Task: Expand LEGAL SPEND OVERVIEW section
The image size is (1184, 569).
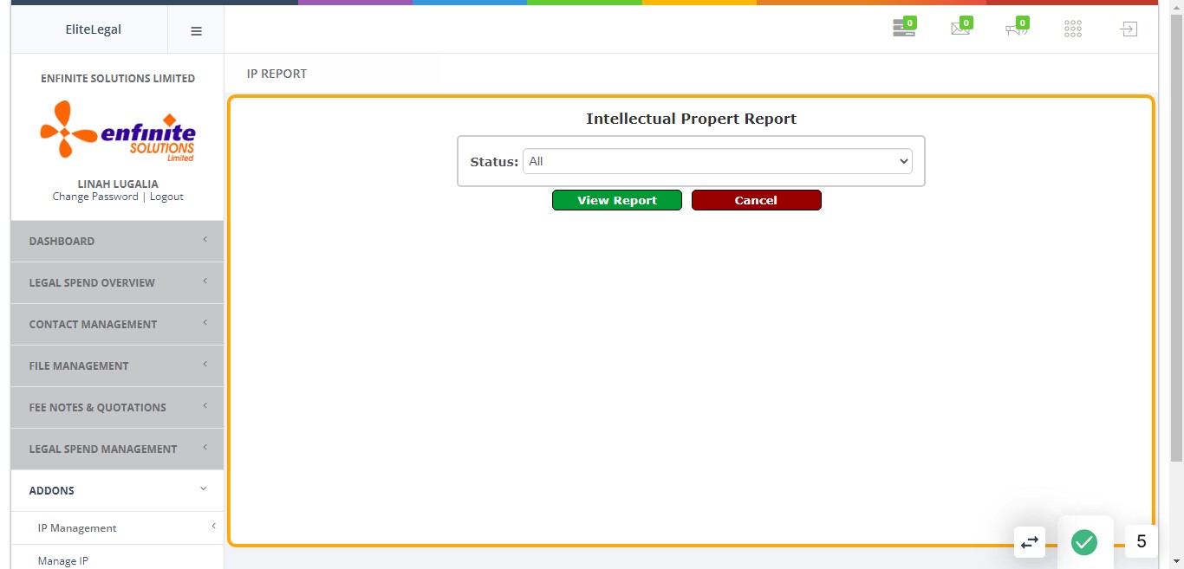Action: (117, 282)
